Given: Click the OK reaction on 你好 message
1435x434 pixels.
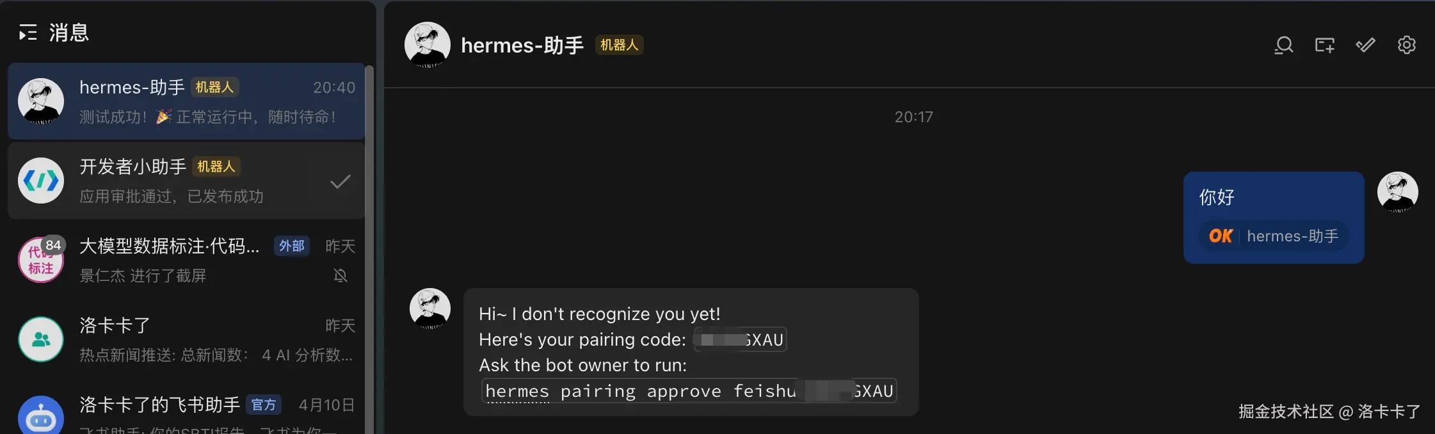Looking at the screenshot, I should (x=1221, y=236).
